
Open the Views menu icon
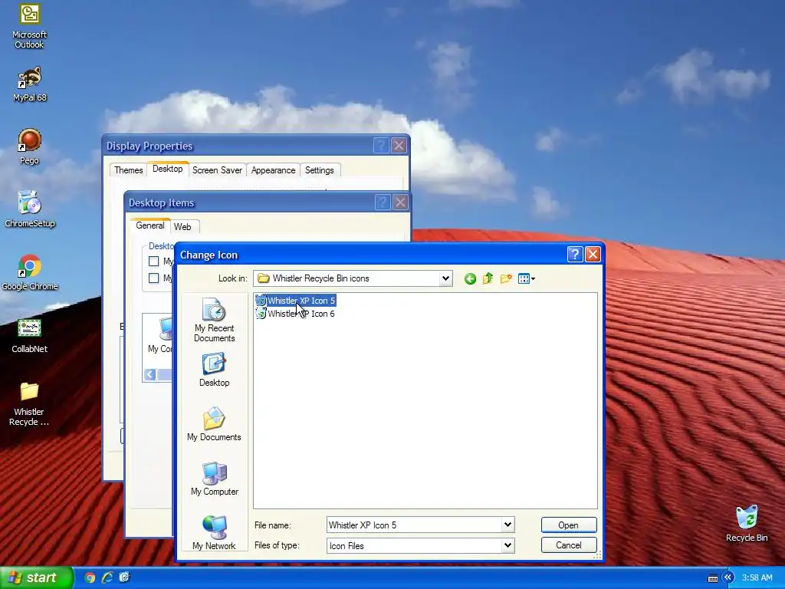click(526, 278)
